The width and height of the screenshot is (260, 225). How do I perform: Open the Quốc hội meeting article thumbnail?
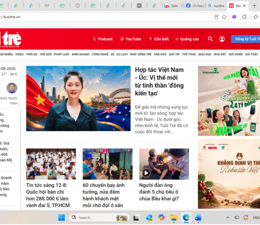[51, 164]
